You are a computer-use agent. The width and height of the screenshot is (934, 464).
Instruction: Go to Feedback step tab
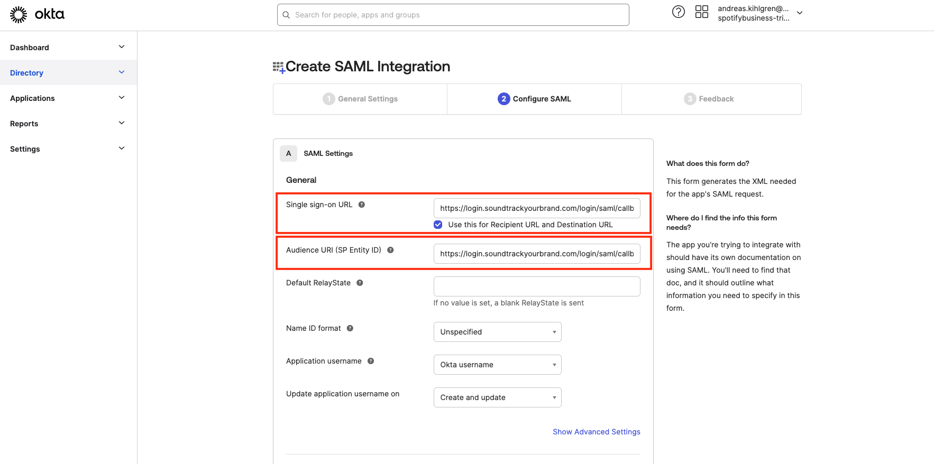pos(711,99)
